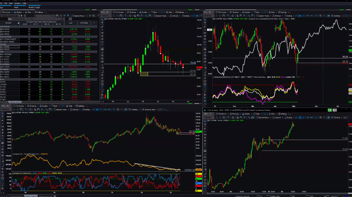Open Timeframe dropdown in RadarScreen window
Screen dimensions: 352x197
[x=6, y=12]
